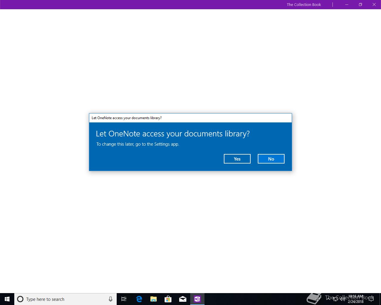Open File Explorer from taskbar
Image resolution: width=381 pixels, height=305 pixels.
point(154,299)
